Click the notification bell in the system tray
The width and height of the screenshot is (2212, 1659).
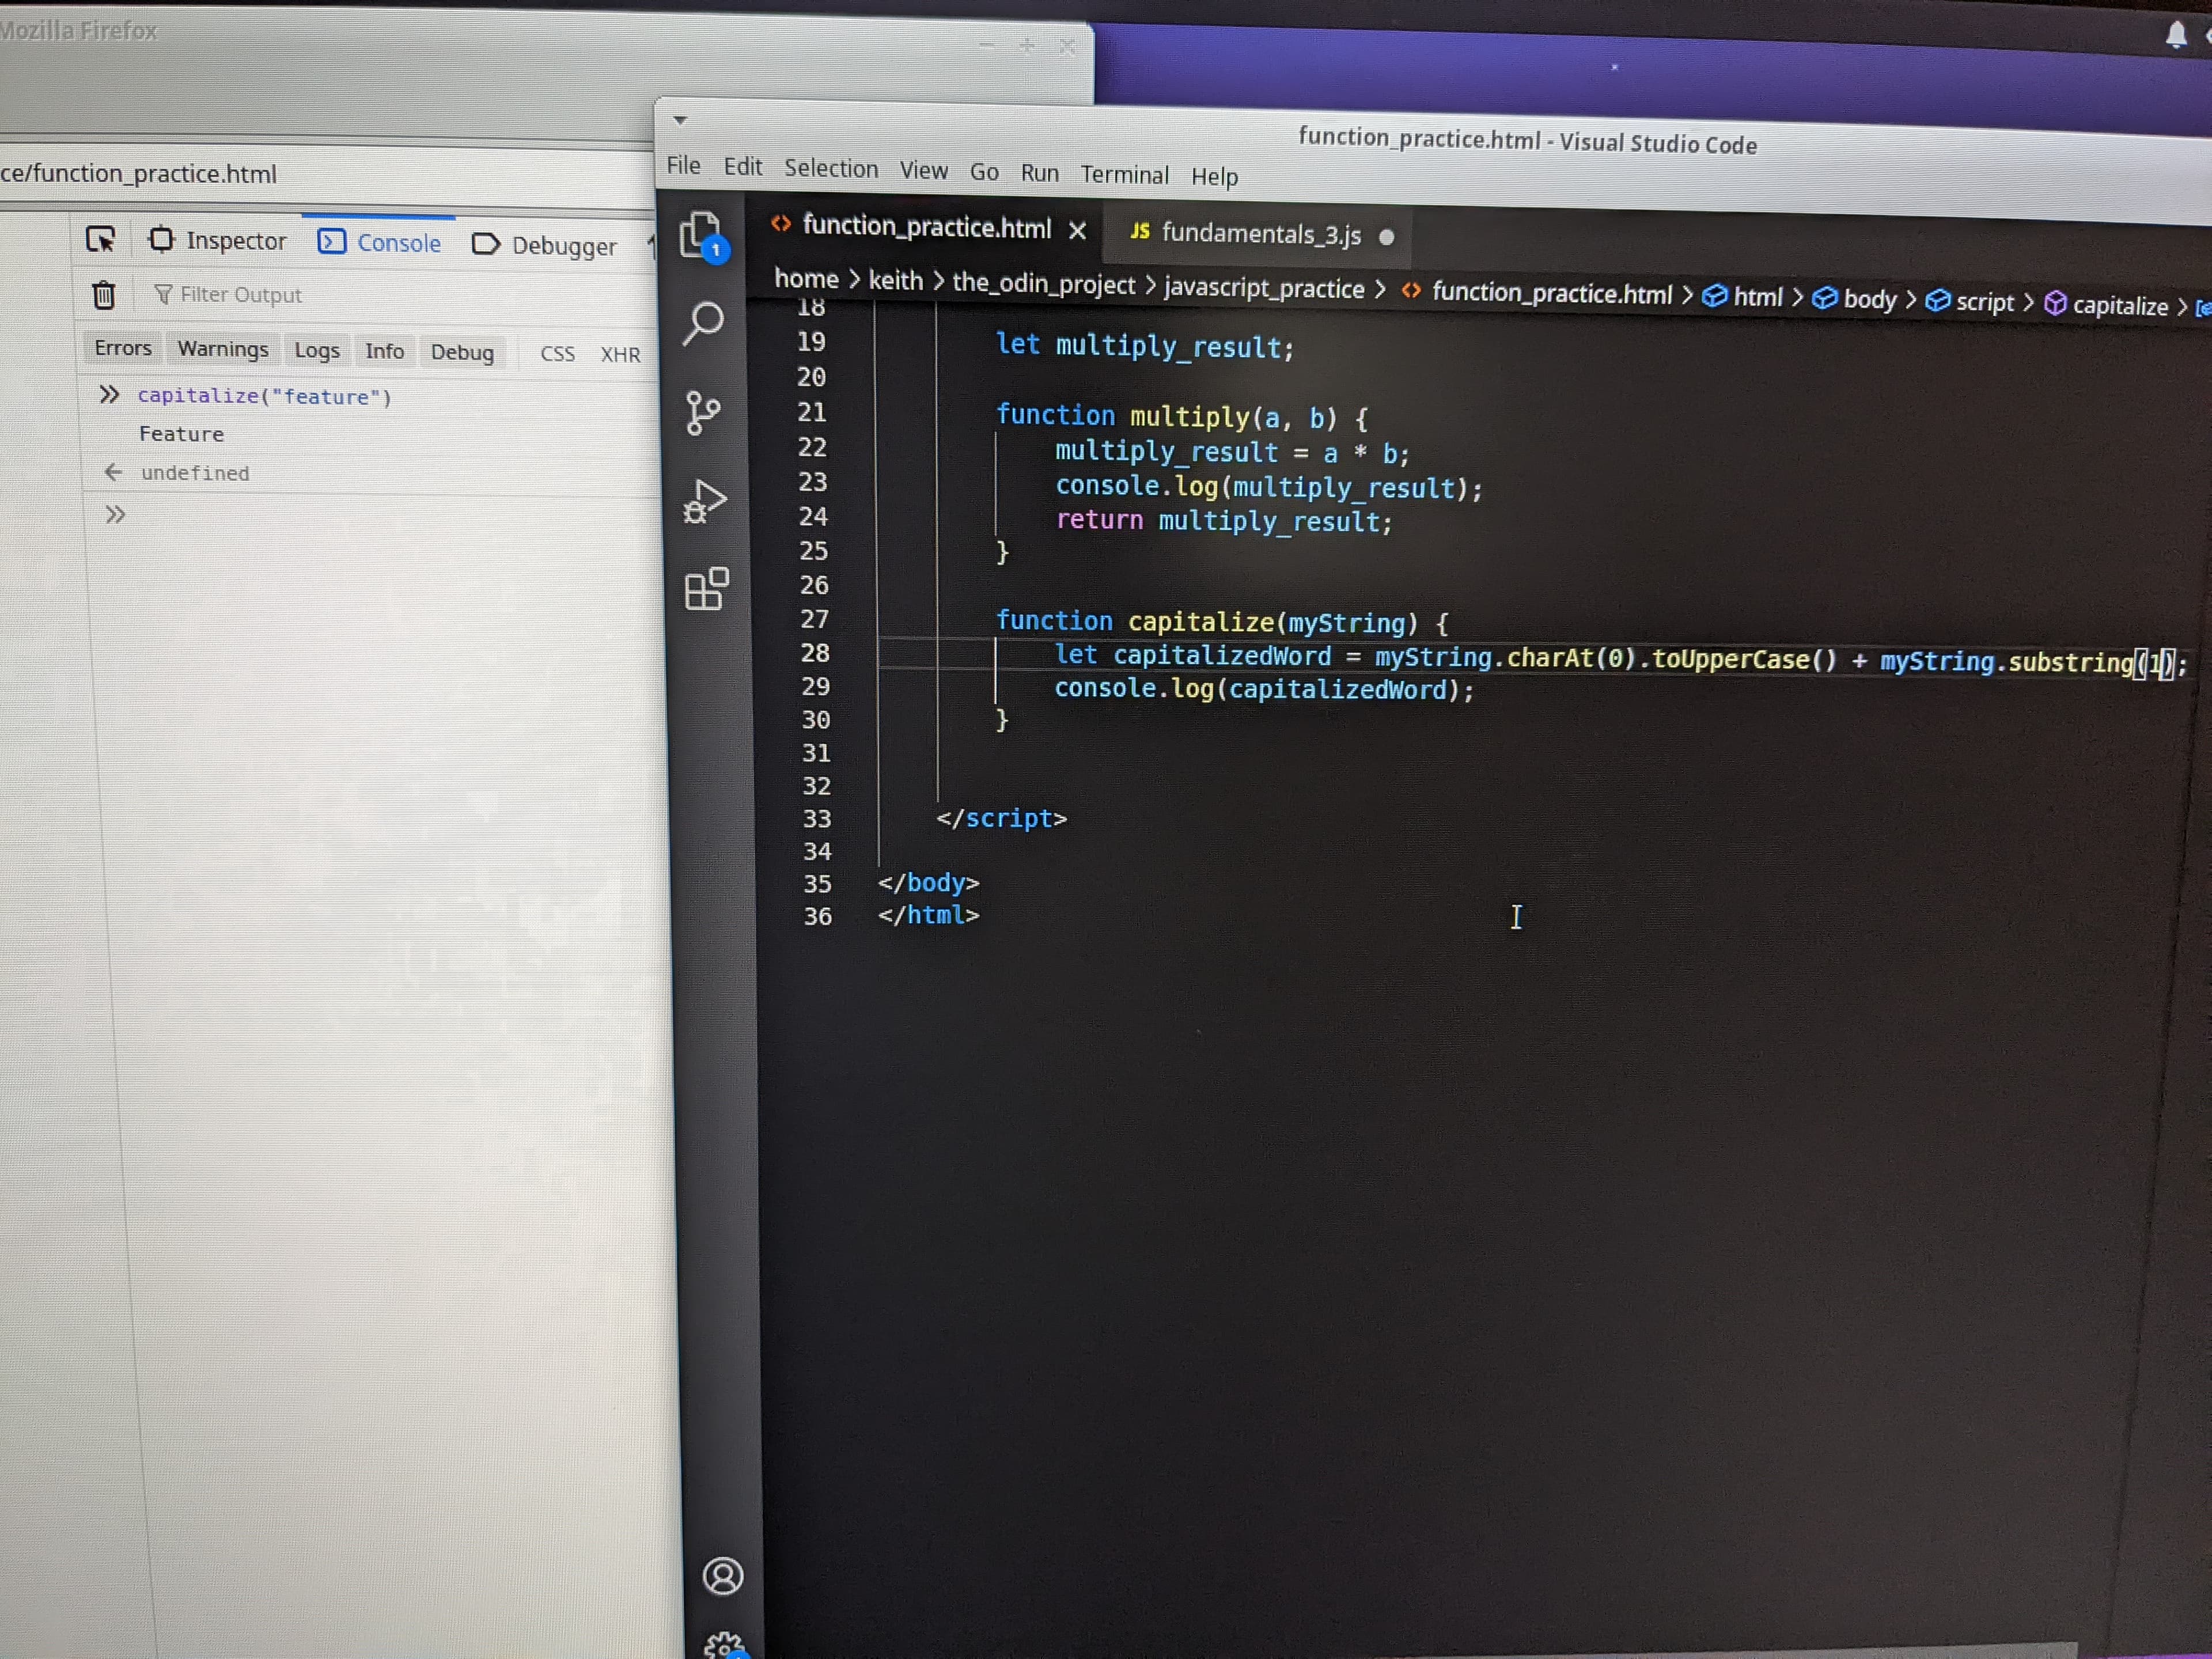pyautogui.click(x=2176, y=35)
